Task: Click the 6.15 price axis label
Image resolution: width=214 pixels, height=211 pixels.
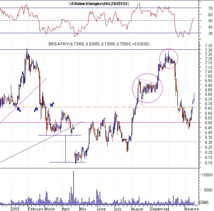Action: (x=209, y=158)
